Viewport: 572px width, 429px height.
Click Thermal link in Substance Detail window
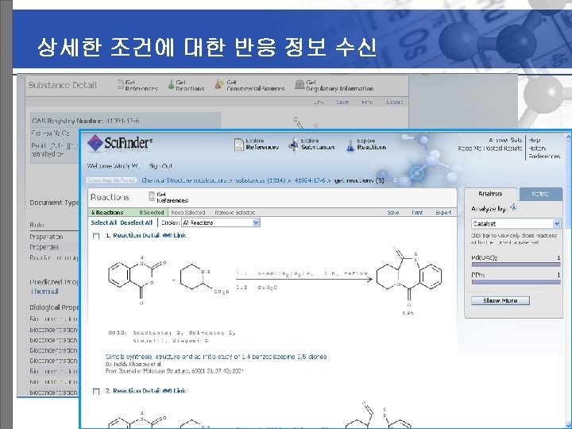44,292
